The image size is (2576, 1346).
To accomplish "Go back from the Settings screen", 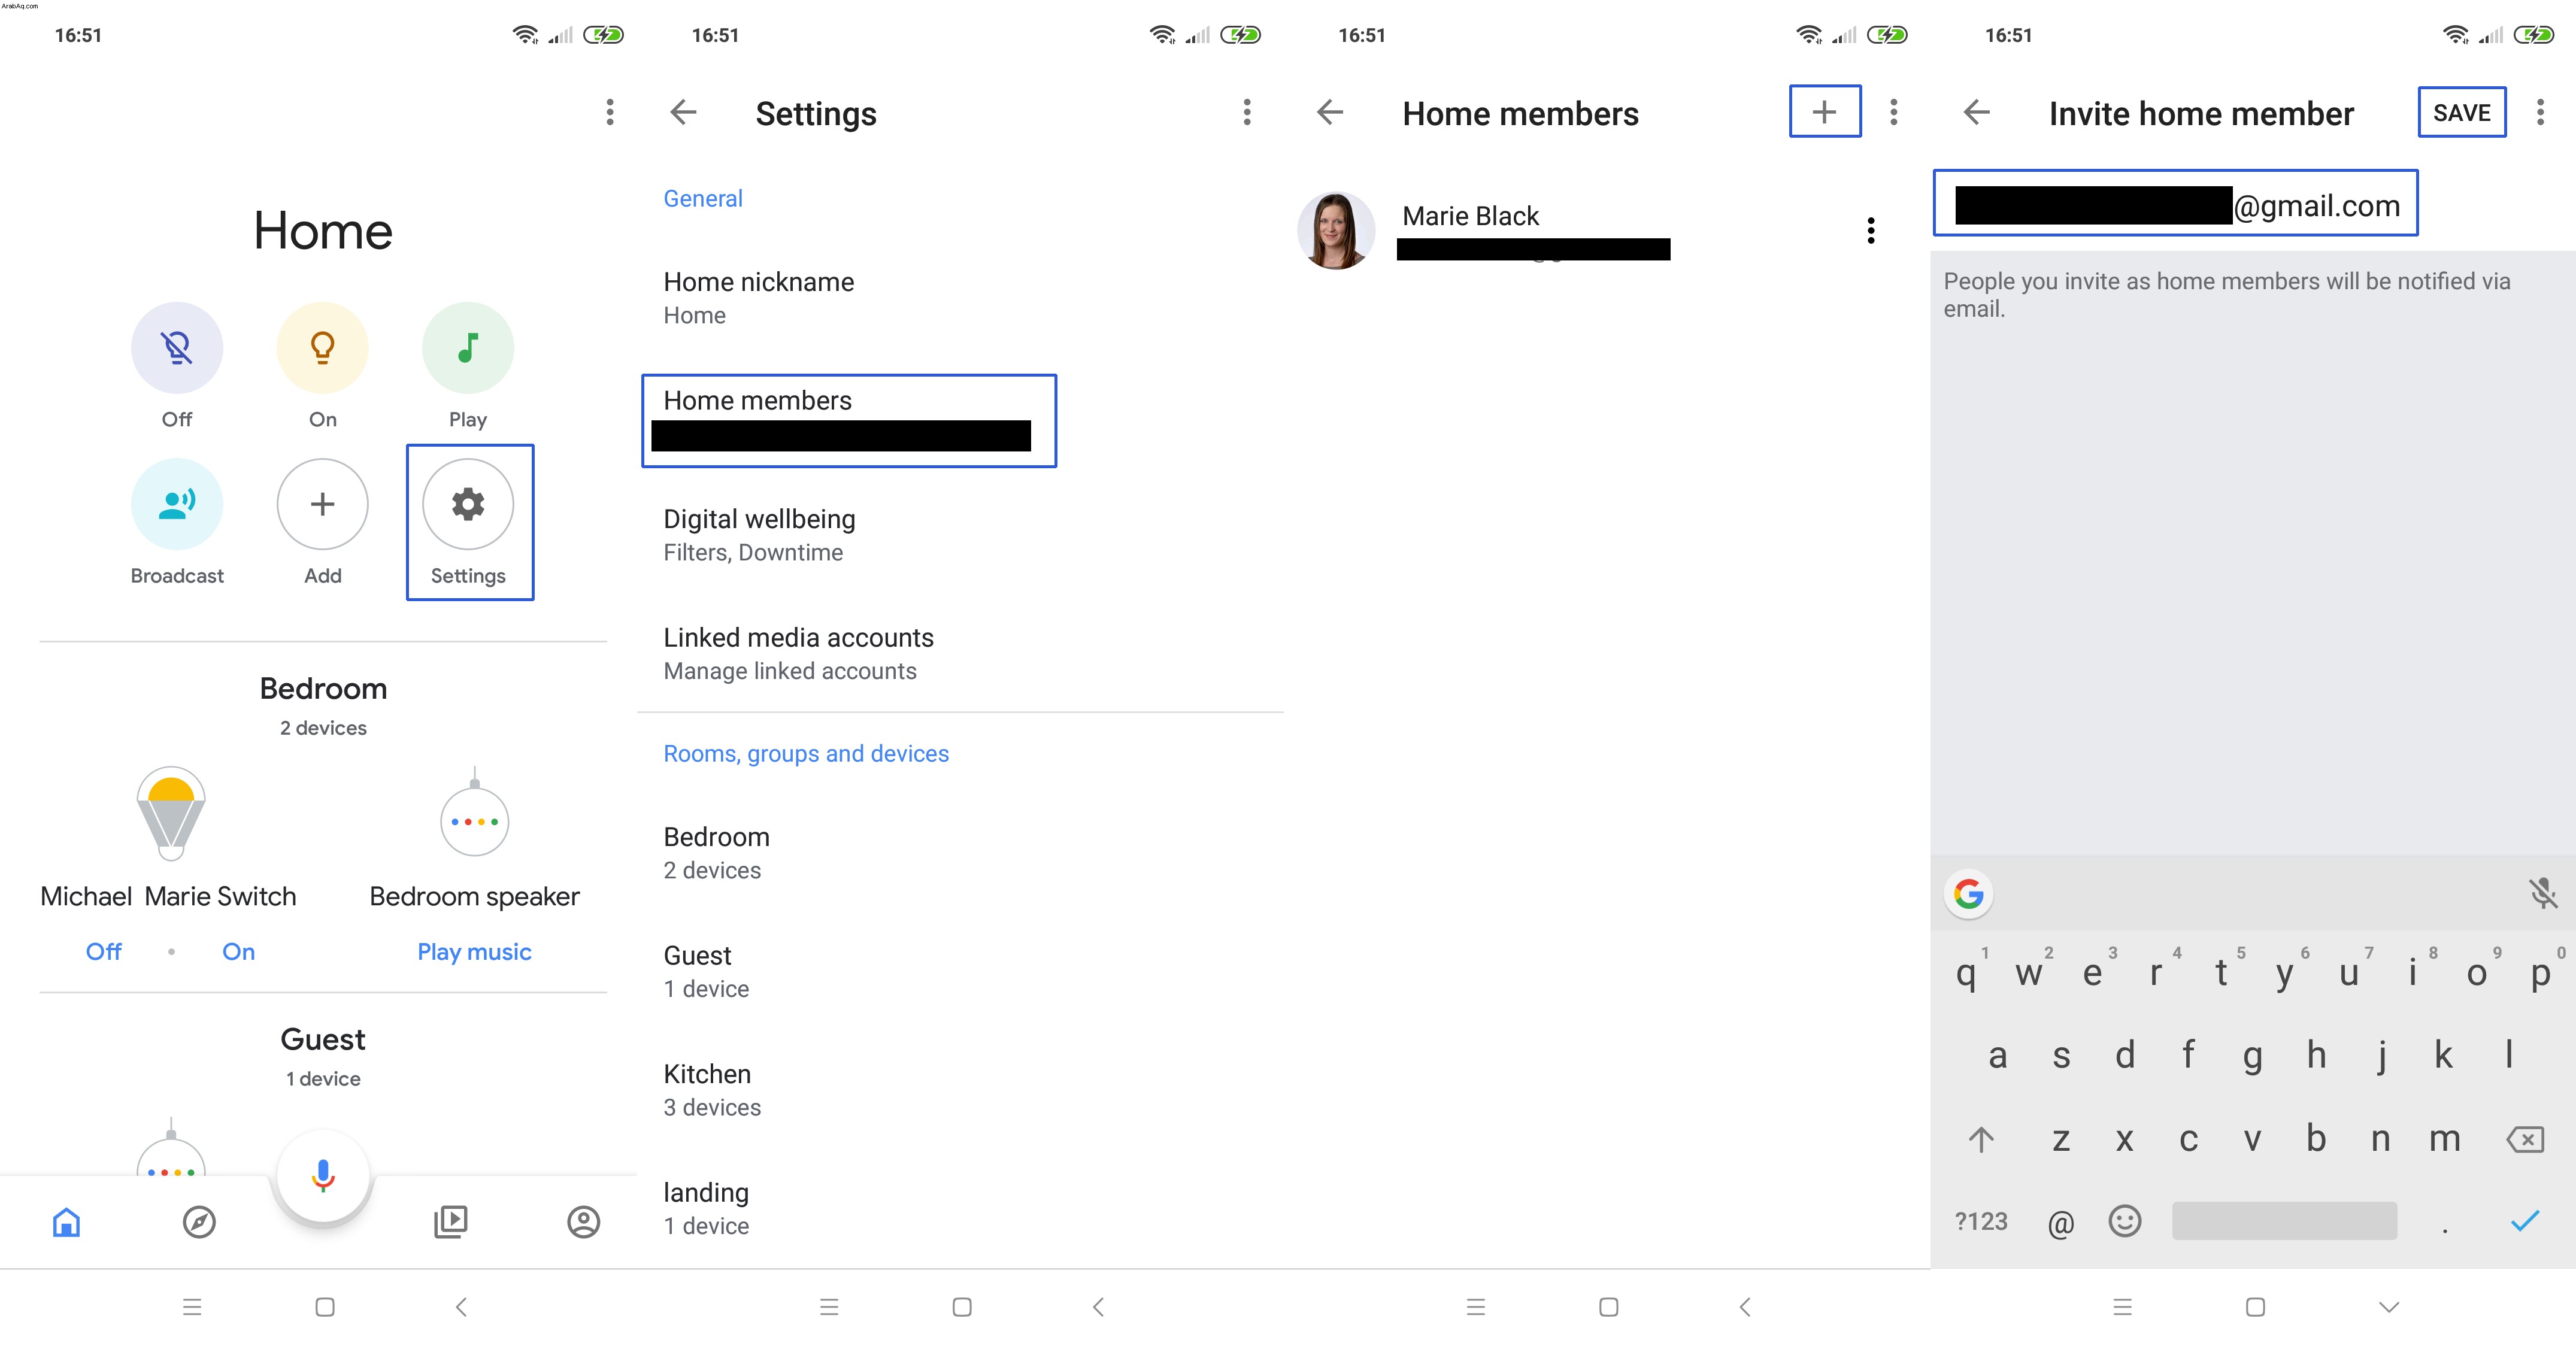I will tap(683, 112).
